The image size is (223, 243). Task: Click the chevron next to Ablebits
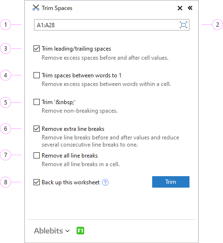[67, 231]
